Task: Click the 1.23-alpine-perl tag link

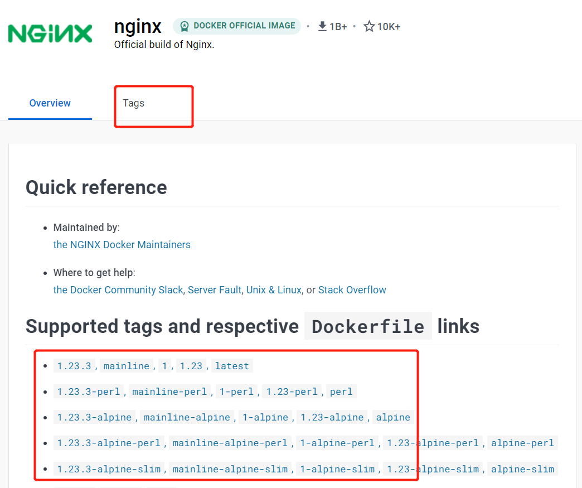Action: 433,443
